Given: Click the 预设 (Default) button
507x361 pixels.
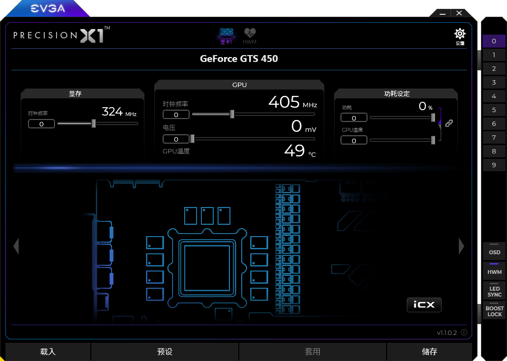Looking at the screenshot, I should [165, 352].
